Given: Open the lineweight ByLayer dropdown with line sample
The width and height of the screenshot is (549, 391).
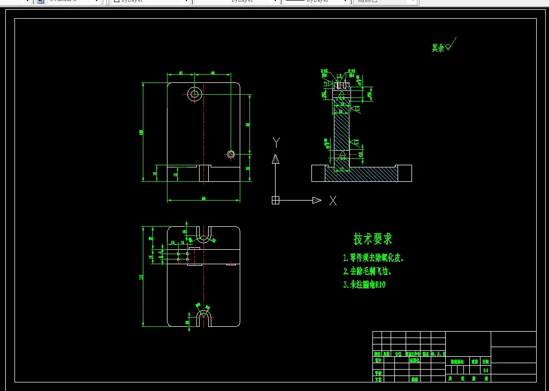Looking at the screenshot, I should 317,2.
